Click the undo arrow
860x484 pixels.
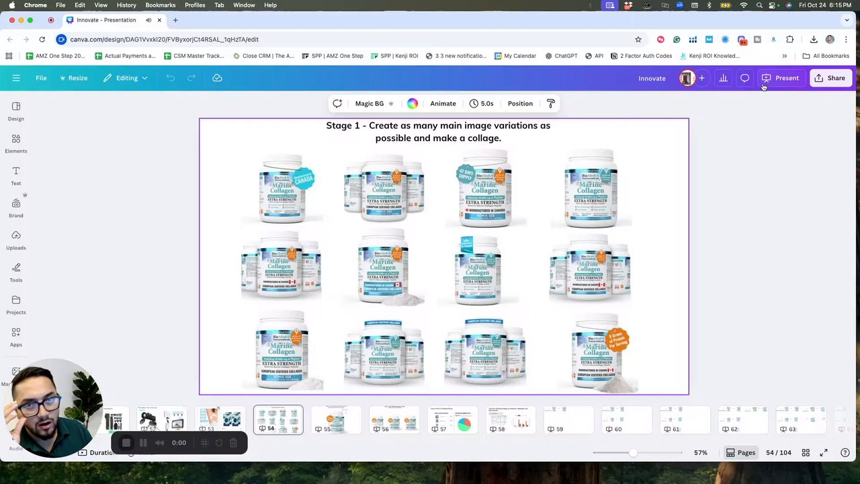click(x=171, y=78)
